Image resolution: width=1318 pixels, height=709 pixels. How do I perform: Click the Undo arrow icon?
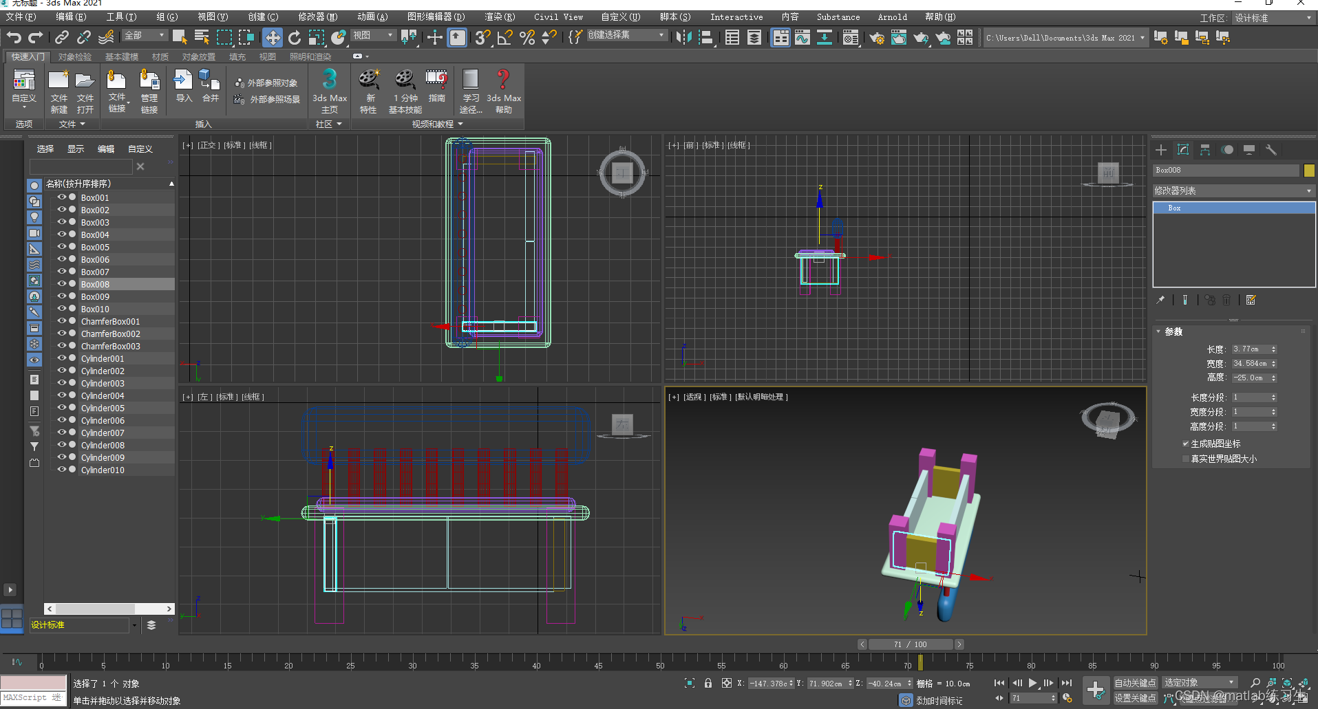[14, 38]
